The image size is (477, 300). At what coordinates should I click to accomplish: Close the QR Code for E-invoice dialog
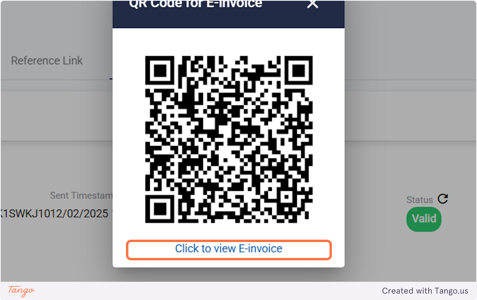[x=313, y=4]
